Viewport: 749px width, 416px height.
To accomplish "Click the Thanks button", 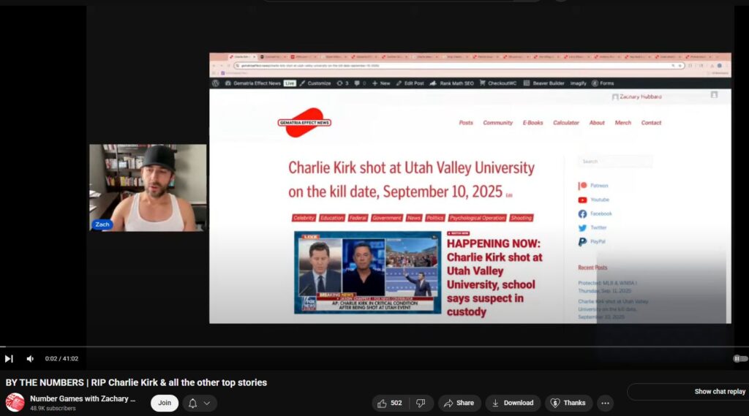I will pyautogui.click(x=568, y=403).
